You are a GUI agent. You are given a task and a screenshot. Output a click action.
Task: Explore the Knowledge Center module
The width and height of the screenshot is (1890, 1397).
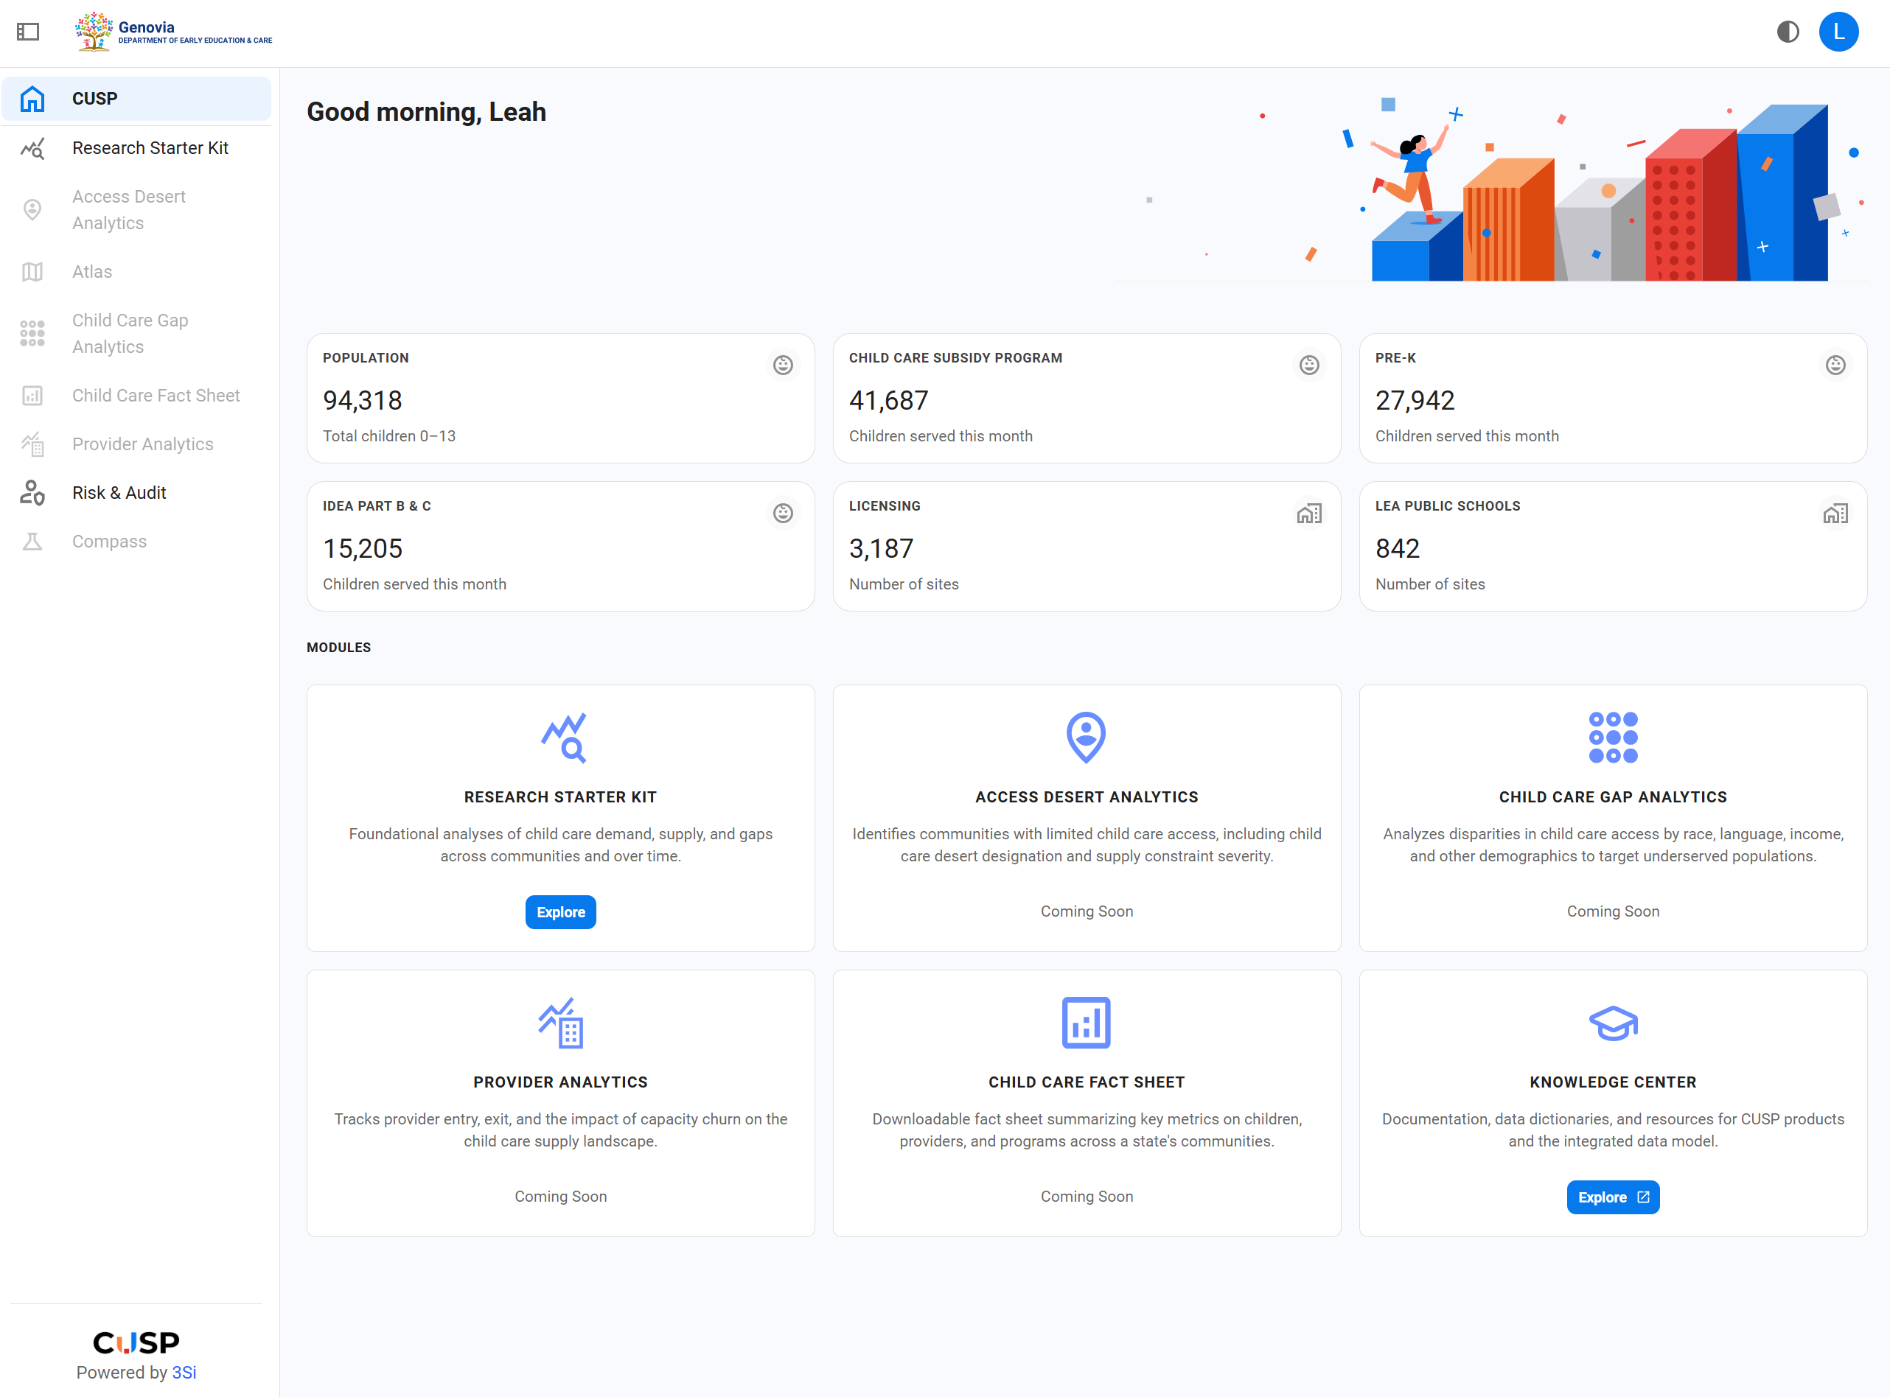[x=1613, y=1197]
